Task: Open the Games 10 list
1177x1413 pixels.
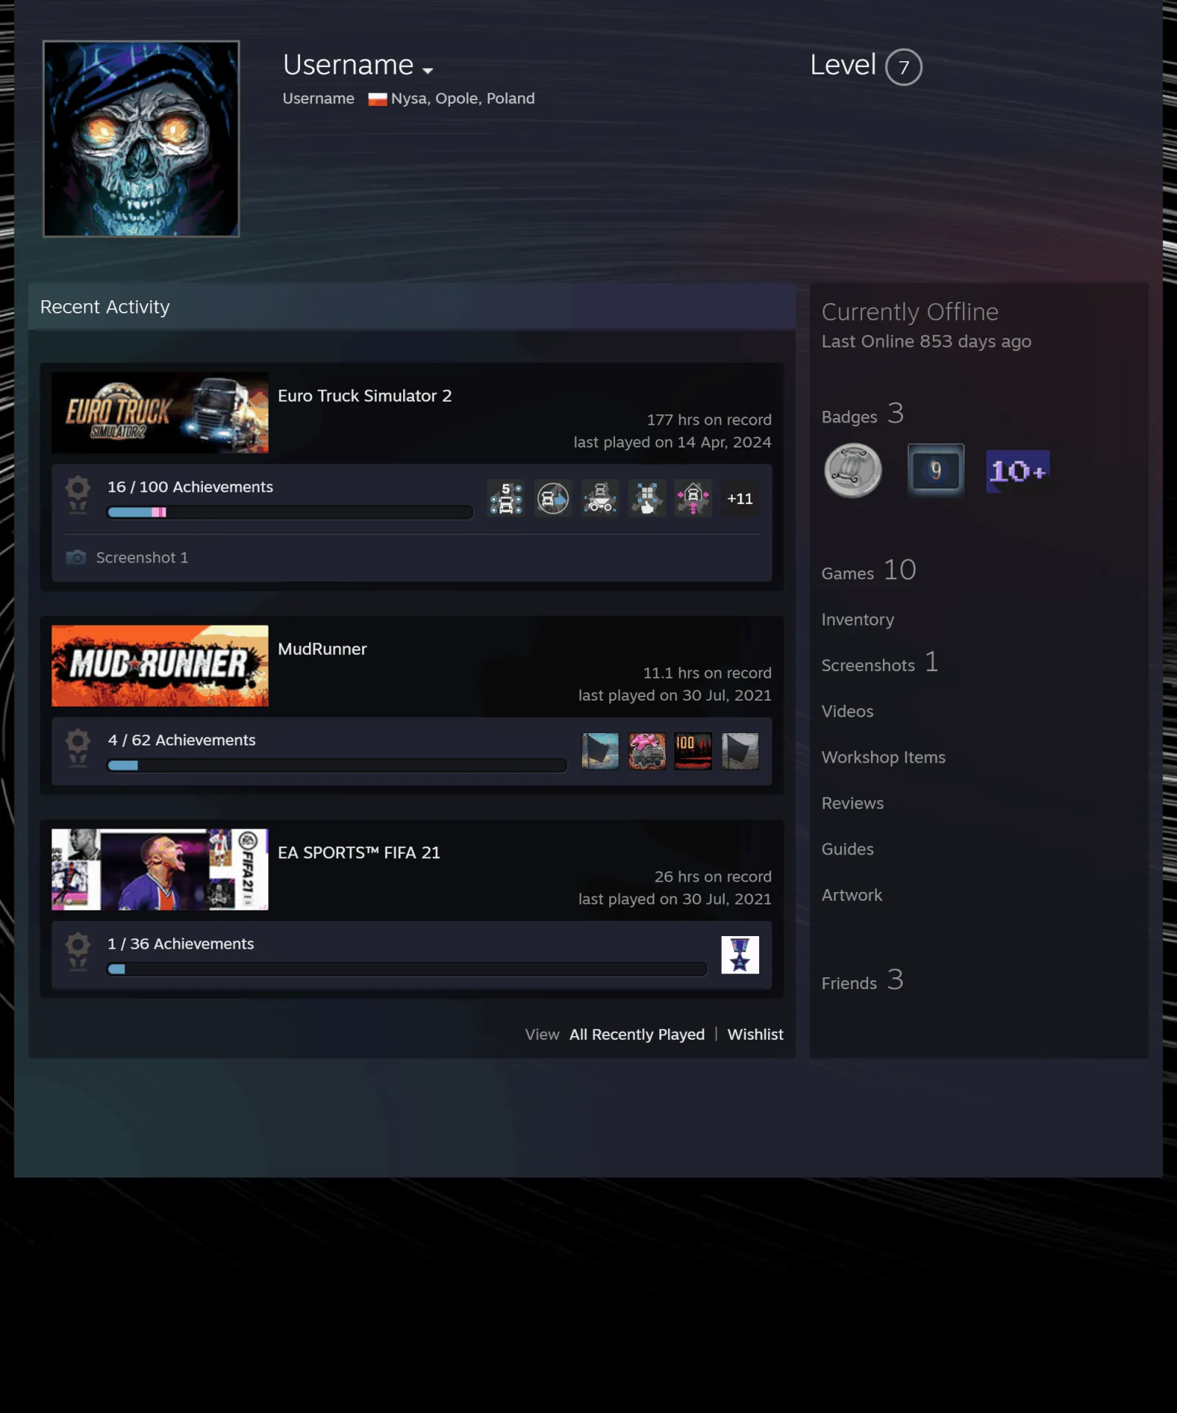Action: click(869, 570)
